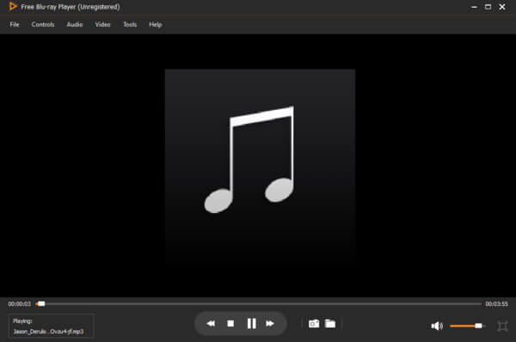
Task: Click the Free Blu-ray Player logo icon
Action: pos(13,6)
